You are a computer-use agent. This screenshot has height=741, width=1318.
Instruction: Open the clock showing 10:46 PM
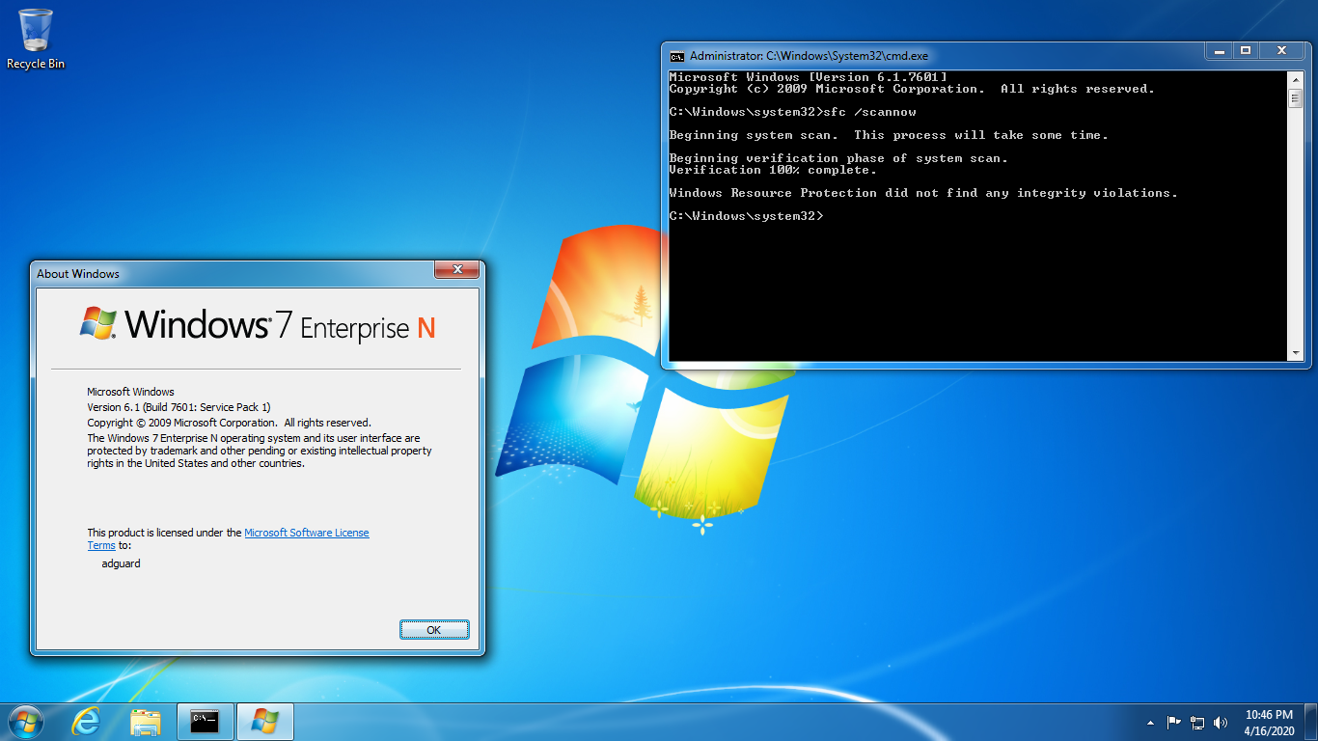(x=1269, y=715)
